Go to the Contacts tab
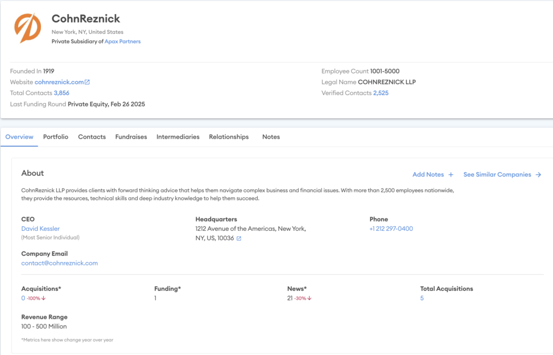The image size is (553, 355). tap(92, 137)
